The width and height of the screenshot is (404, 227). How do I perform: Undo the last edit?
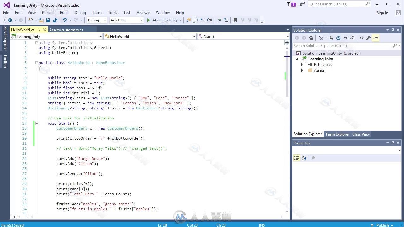(x=64, y=20)
